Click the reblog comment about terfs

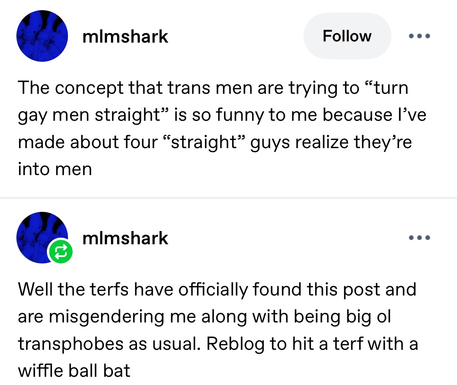tap(218, 330)
